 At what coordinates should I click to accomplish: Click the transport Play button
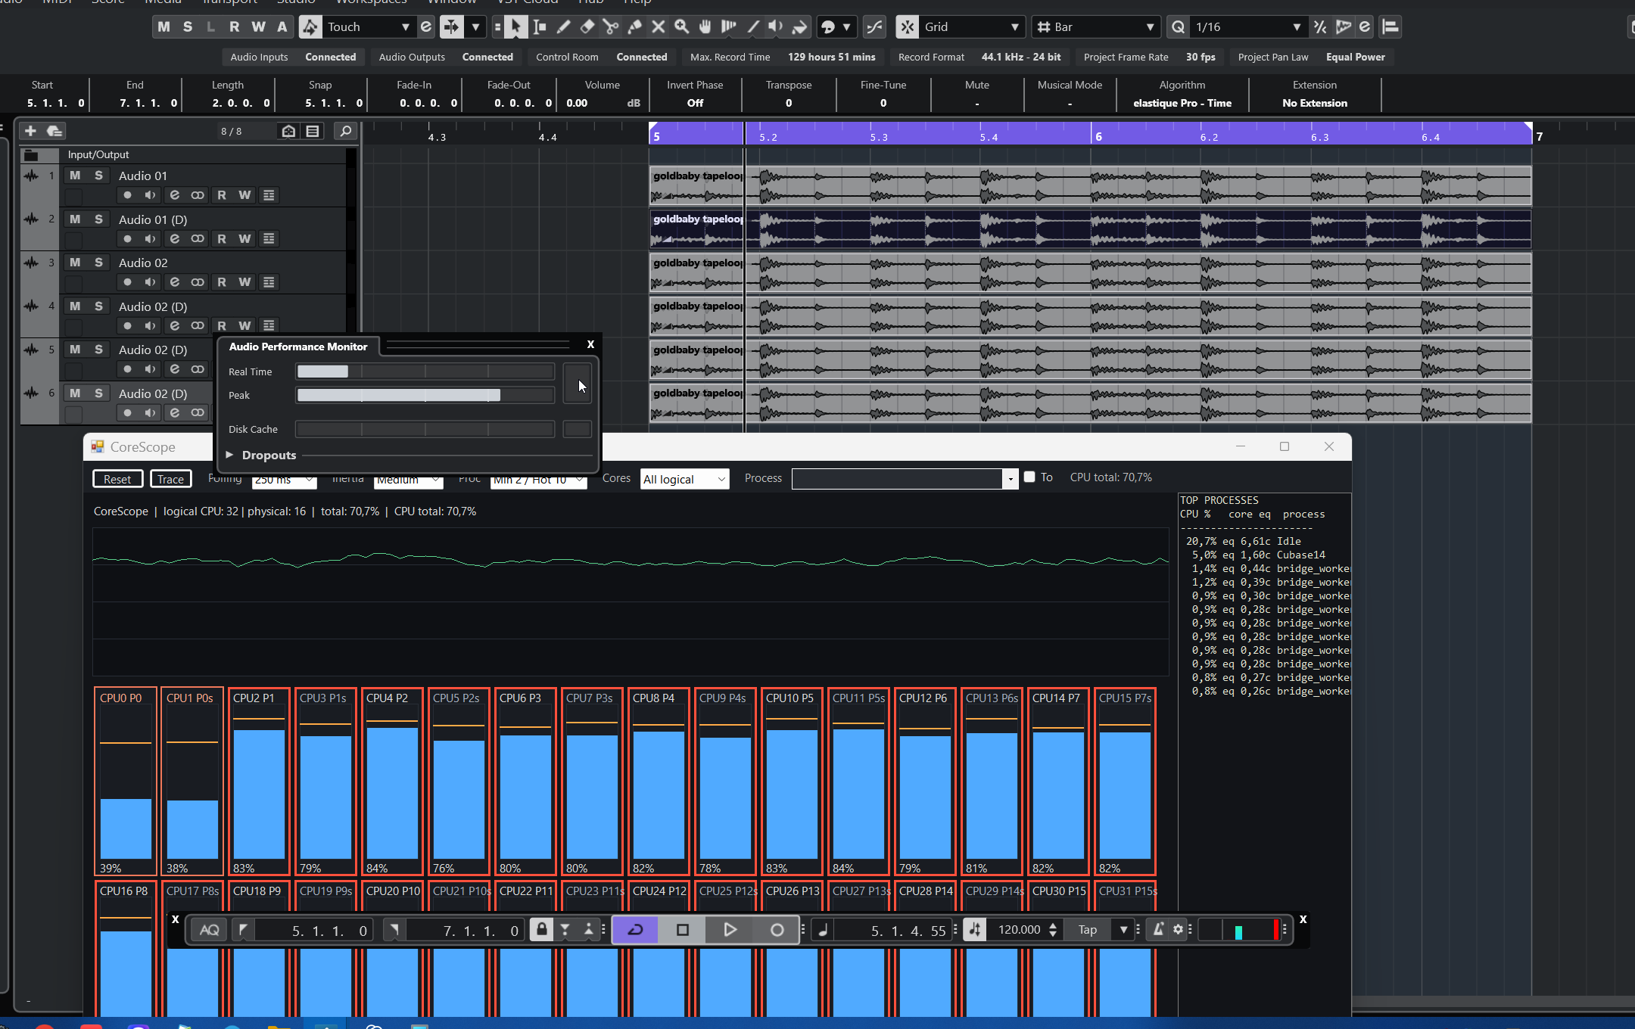point(730,930)
